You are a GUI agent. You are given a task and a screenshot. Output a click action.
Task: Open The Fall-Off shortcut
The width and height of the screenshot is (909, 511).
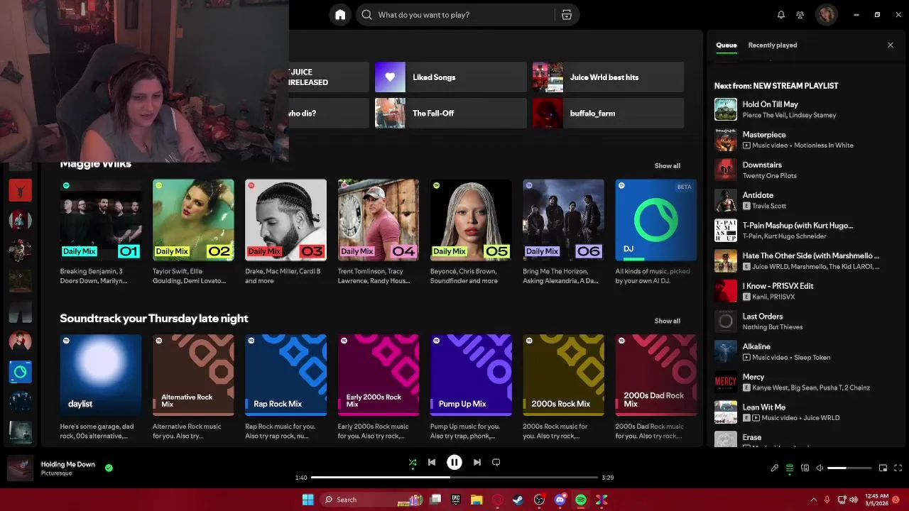(450, 114)
